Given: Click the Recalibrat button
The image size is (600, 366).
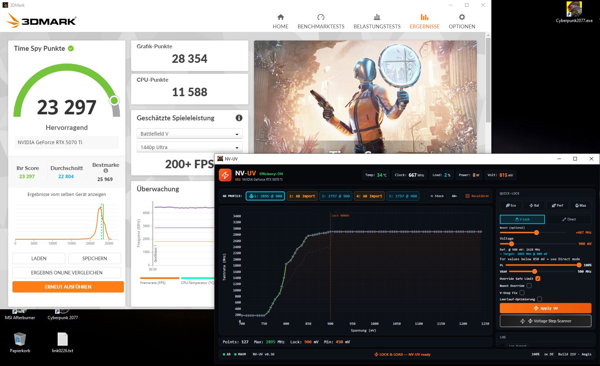Looking at the screenshot, I should (477, 196).
